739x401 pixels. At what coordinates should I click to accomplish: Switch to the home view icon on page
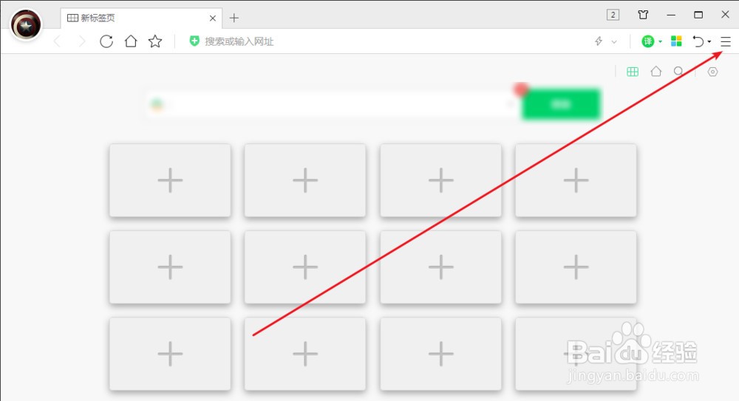pyautogui.click(x=656, y=71)
